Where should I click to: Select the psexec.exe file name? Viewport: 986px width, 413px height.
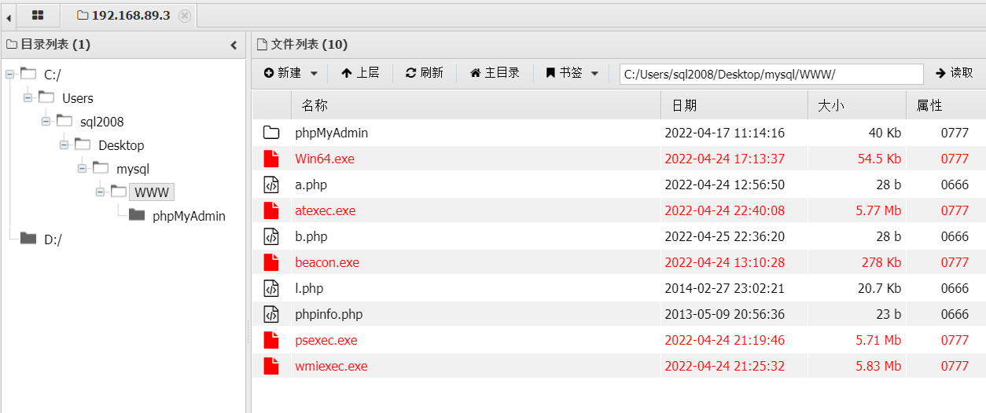326,340
